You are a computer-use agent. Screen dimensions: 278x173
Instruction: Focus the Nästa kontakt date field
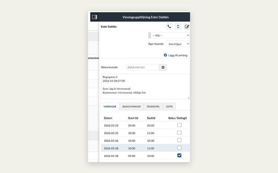pos(142,67)
